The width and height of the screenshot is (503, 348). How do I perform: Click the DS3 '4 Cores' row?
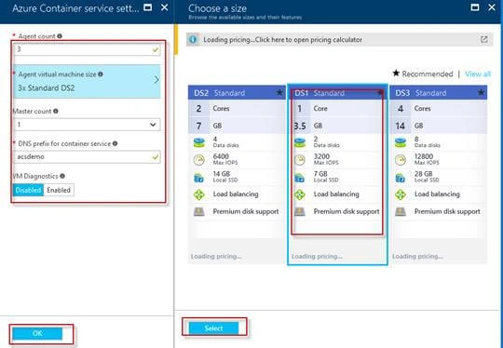(x=438, y=109)
